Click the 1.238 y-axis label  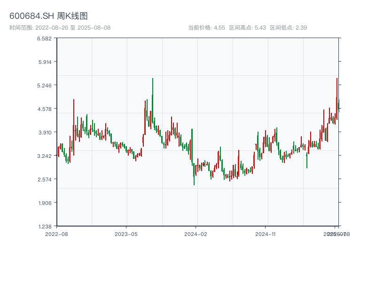(45, 227)
